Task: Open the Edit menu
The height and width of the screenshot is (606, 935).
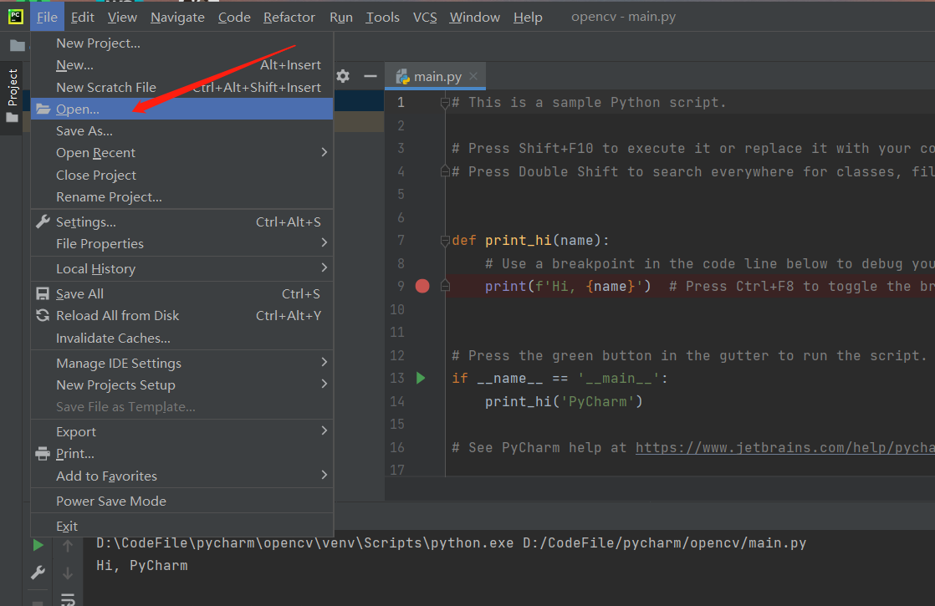Action: (82, 18)
